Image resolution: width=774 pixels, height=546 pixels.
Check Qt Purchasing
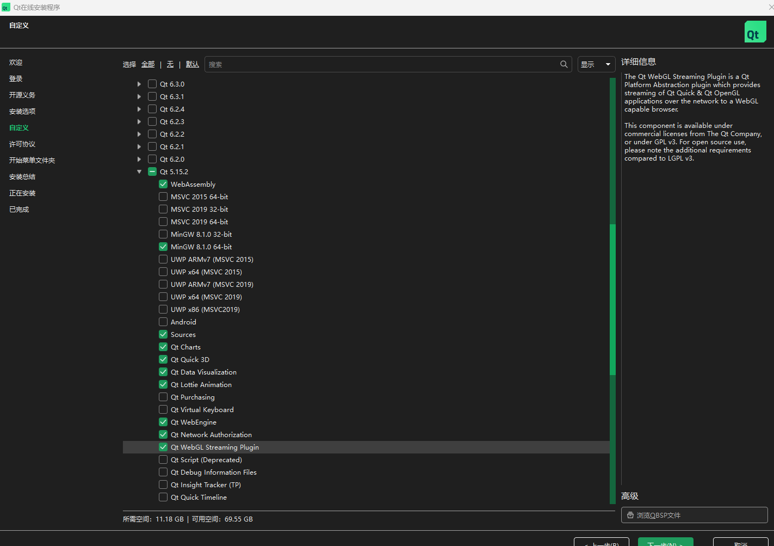coord(163,397)
